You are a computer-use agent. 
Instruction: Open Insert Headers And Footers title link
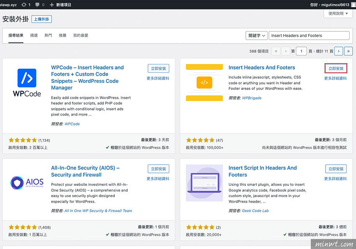(x=261, y=67)
